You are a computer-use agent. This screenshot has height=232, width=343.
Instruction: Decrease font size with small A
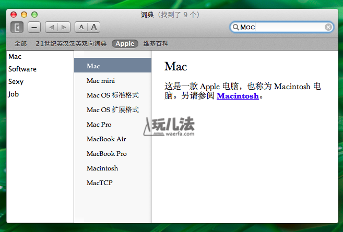pos(81,27)
